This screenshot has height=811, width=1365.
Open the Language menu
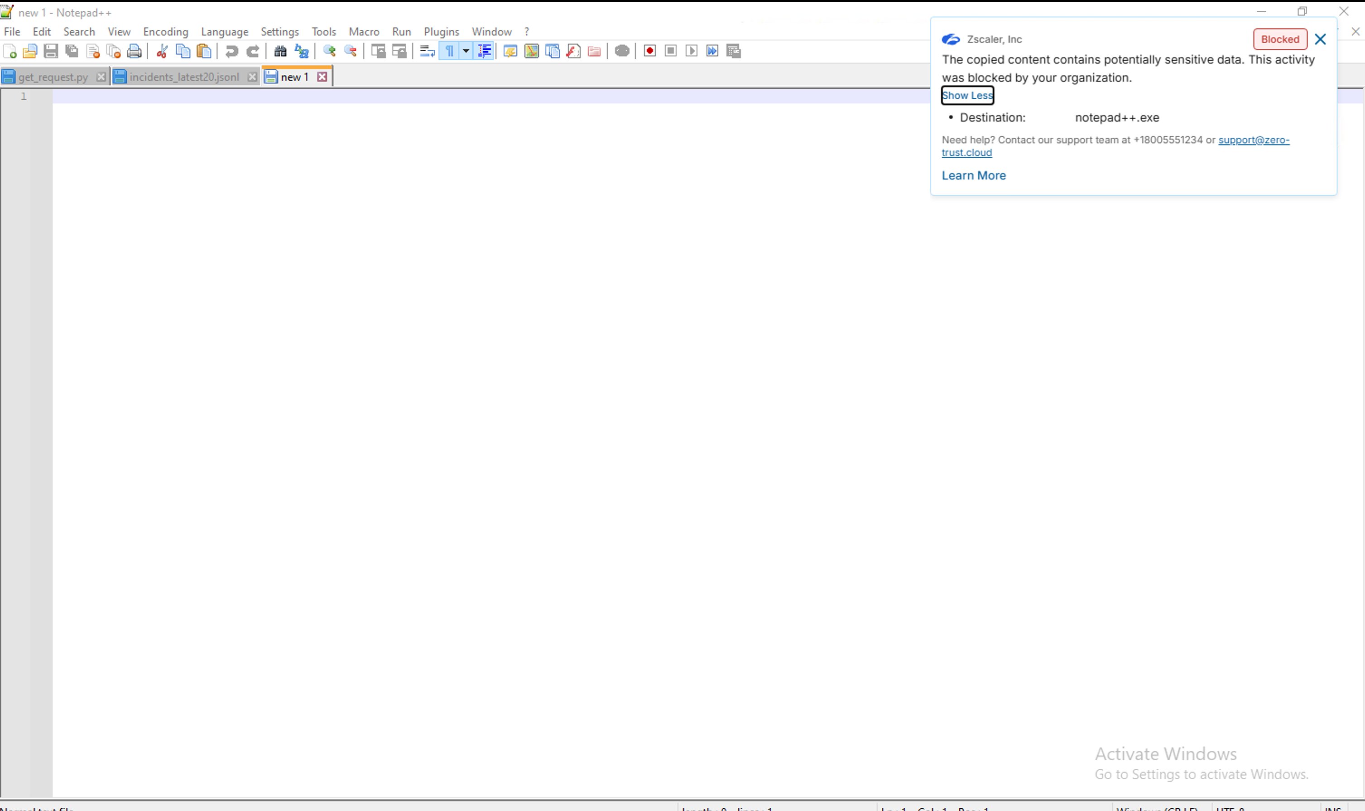coord(225,32)
